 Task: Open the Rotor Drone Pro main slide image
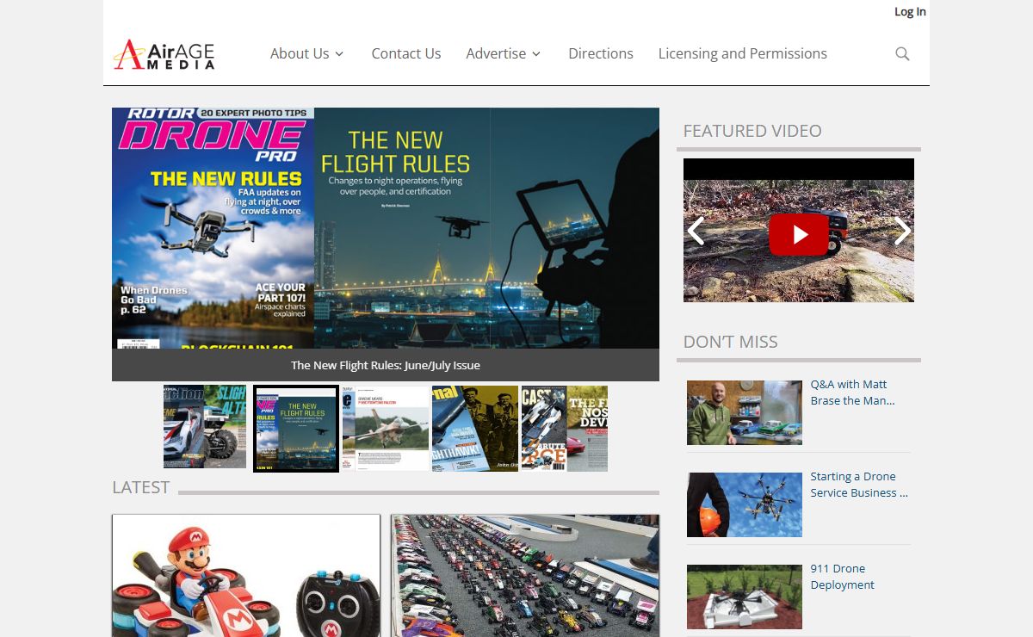pos(386,228)
